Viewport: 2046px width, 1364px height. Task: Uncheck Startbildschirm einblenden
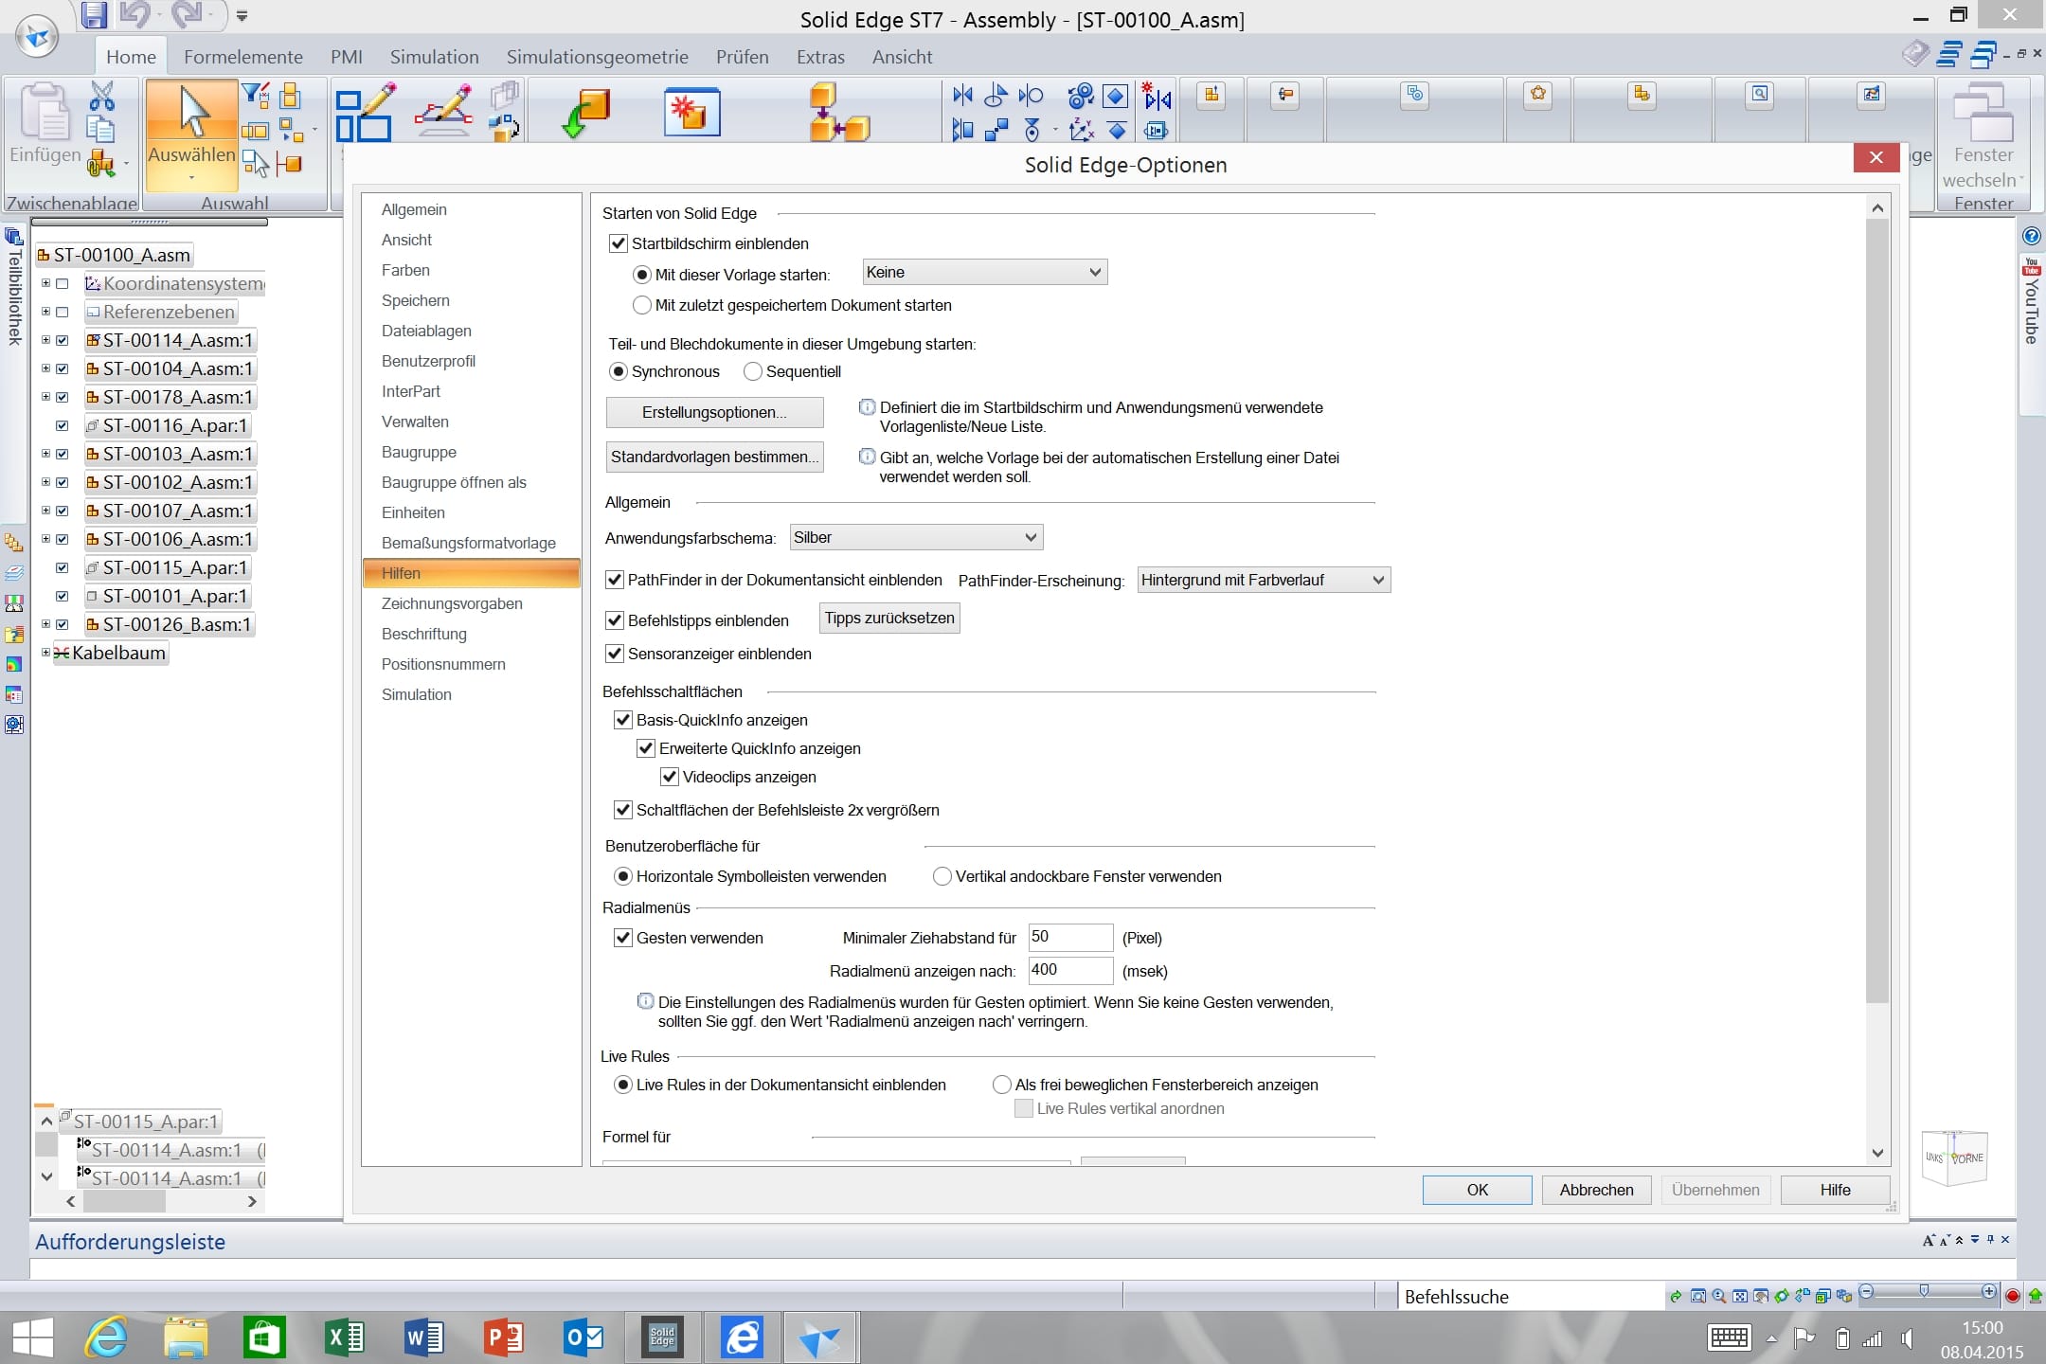coord(619,243)
